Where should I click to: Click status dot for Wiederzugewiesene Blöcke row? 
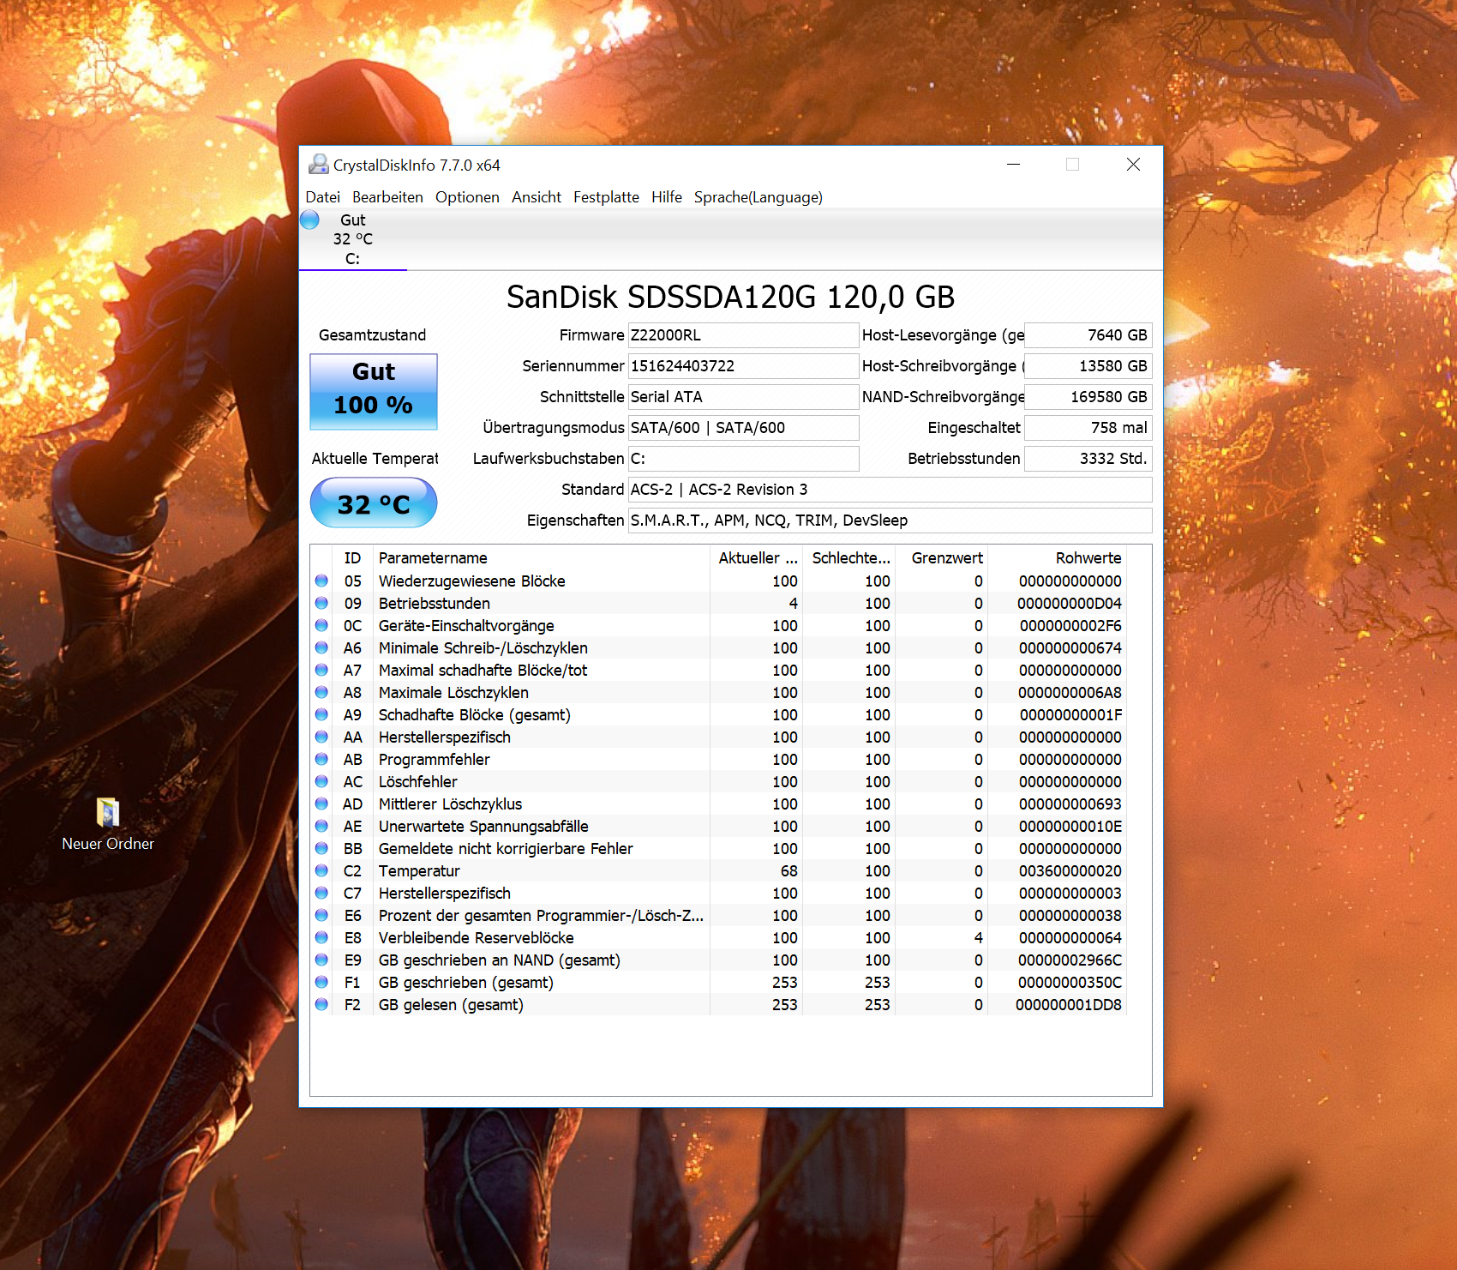321,581
